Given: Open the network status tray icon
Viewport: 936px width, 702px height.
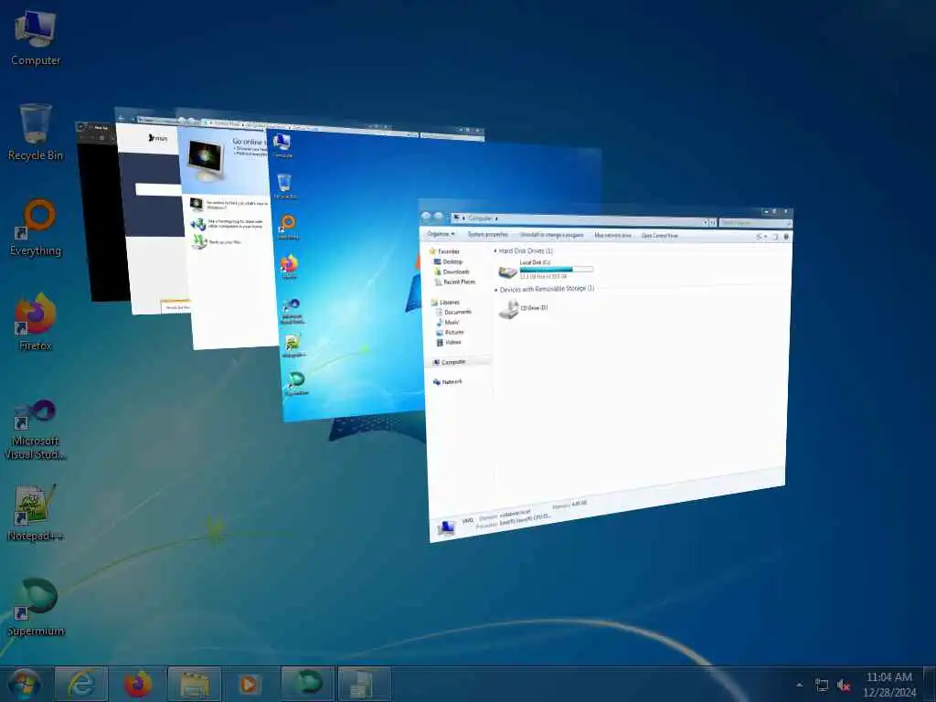Looking at the screenshot, I should (x=822, y=686).
